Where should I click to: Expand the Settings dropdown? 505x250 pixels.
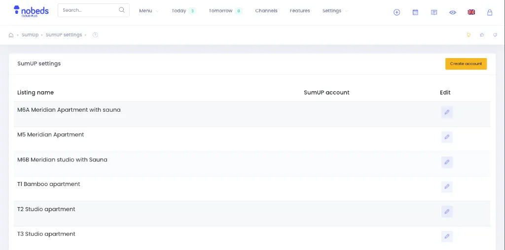pos(335,11)
